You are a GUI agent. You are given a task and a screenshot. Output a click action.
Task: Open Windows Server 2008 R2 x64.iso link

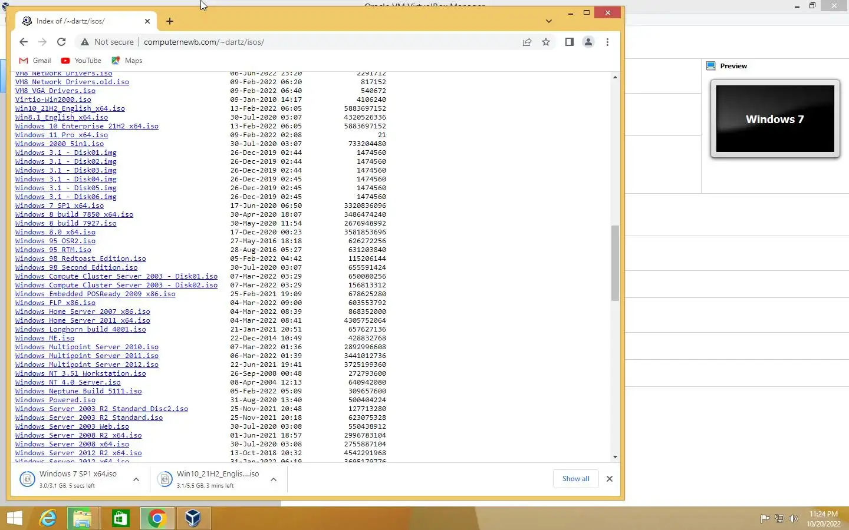coord(78,435)
